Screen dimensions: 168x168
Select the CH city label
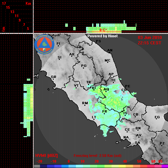tap(124, 90)
